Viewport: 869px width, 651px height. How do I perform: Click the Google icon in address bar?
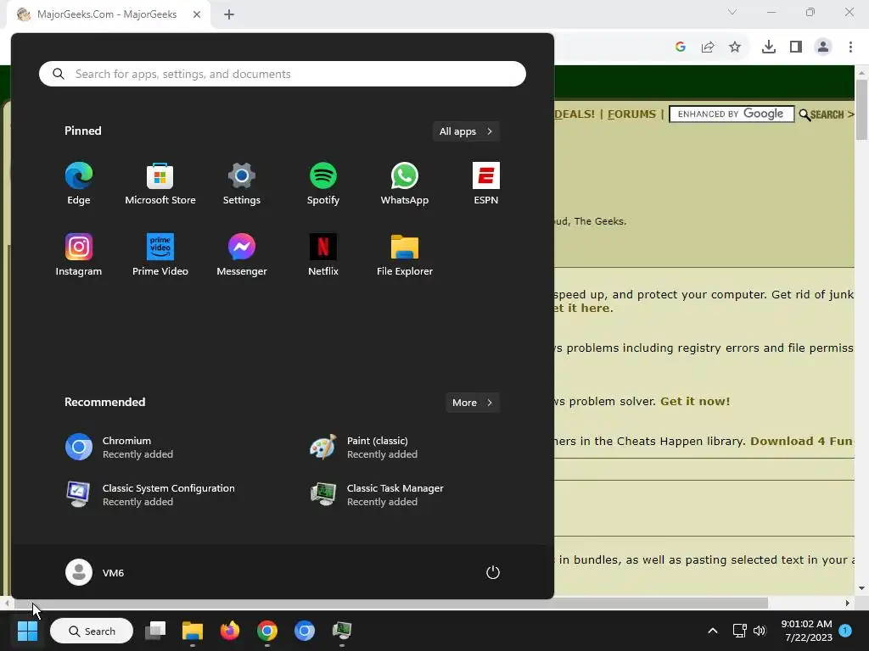coord(681,47)
